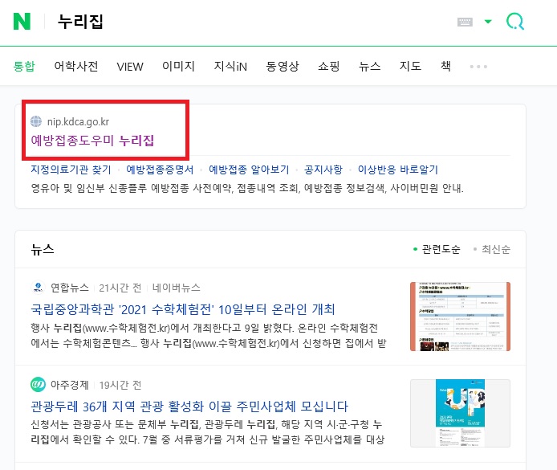The image size is (557, 470).
Task: Open the 수학체험전 article thumbnail
Action: (x=460, y=317)
